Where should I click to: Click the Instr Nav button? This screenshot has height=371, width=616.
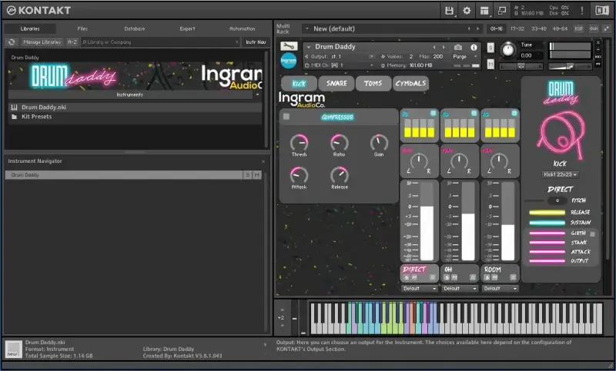coord(256,42)
